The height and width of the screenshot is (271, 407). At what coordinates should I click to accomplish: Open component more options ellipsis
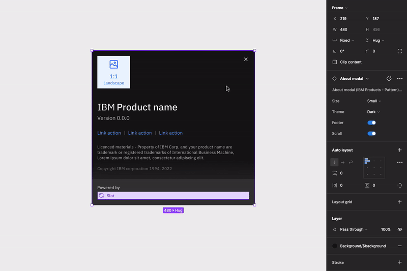tap(400, 79)
